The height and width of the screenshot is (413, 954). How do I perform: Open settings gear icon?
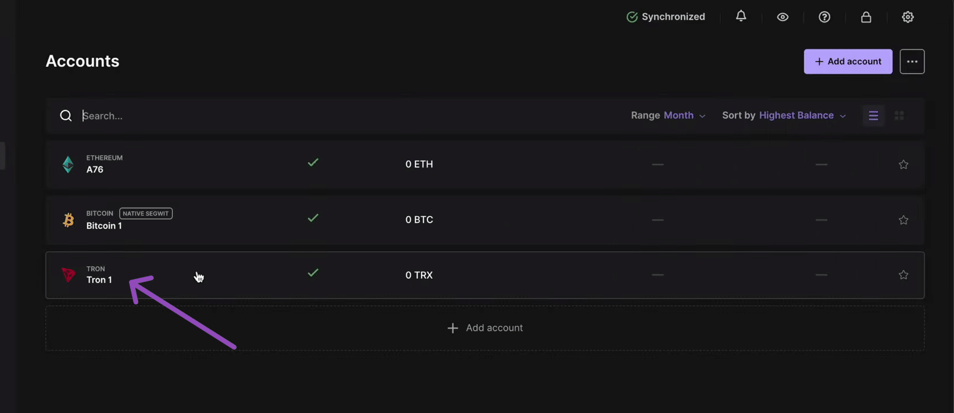(x=908, y=17)
